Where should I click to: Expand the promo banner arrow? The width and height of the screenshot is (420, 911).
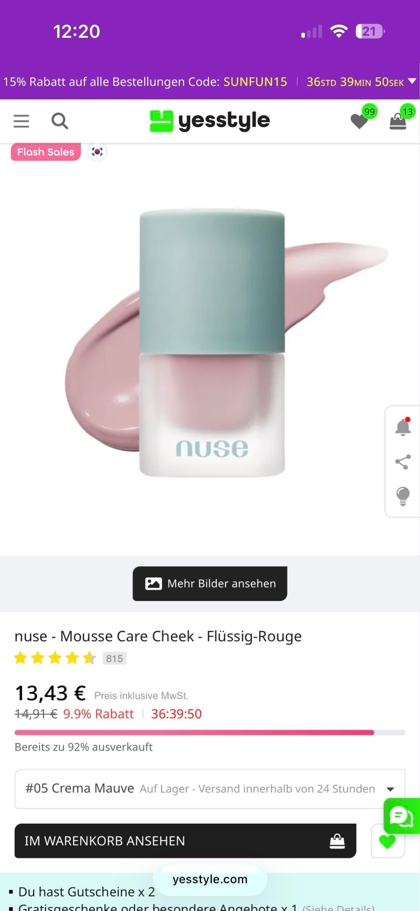pos(412,81)
